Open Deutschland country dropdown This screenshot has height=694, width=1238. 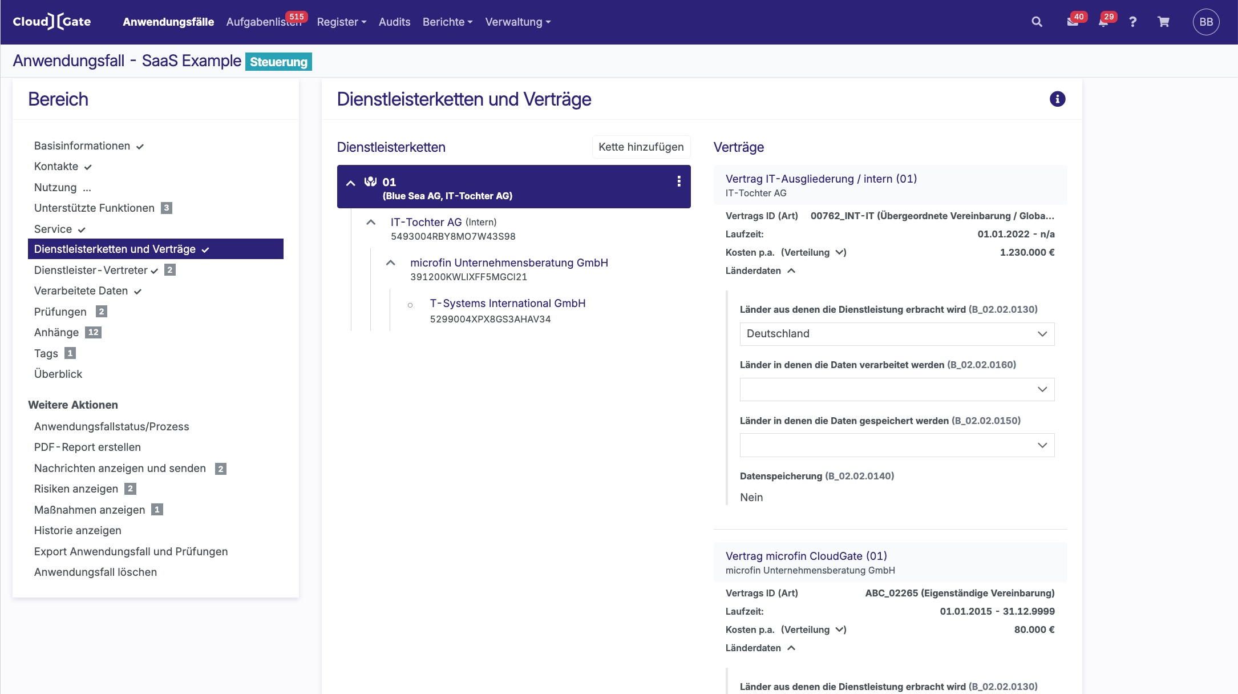point(896,334)
